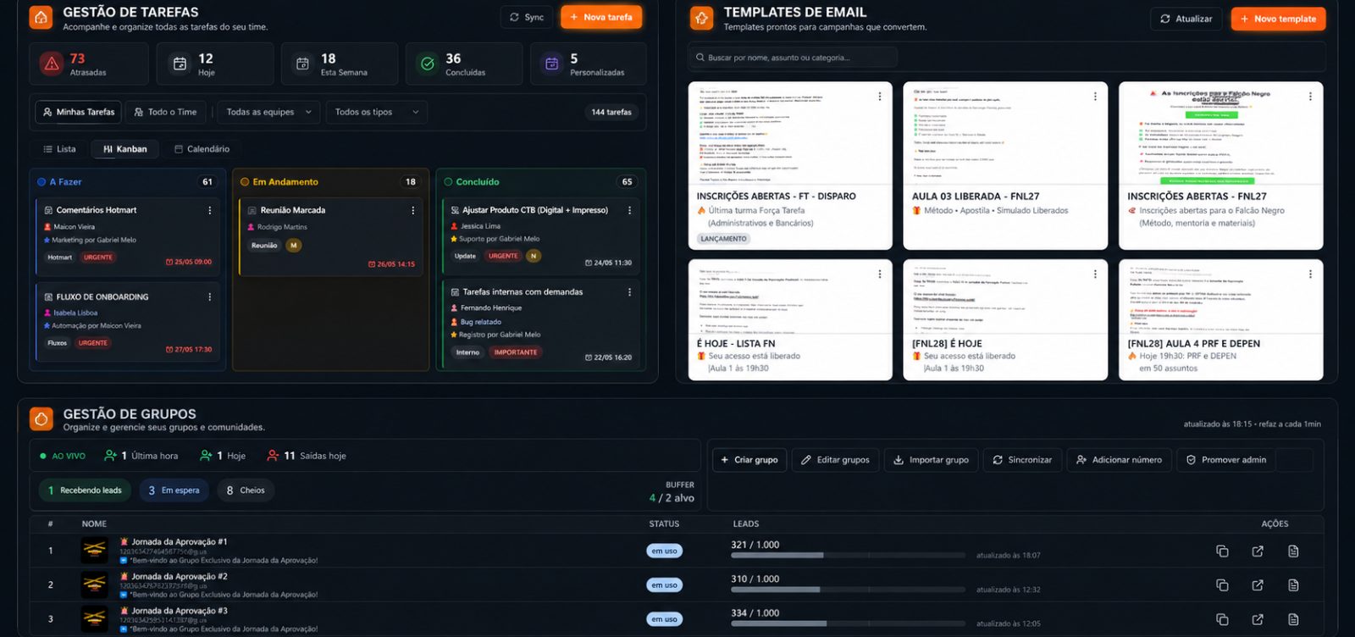Click the Nova tarefa button
The width and height of the screenshot is (1355, 637).
(601, 17)
